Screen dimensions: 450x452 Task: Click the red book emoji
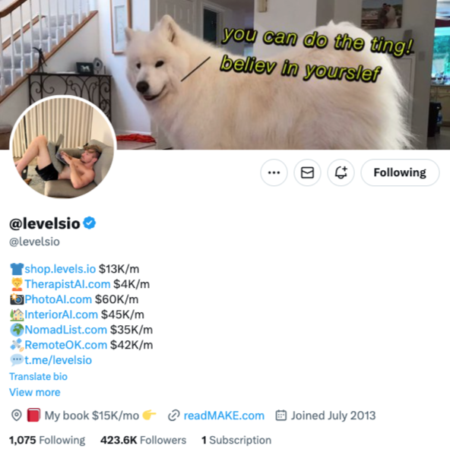pyautogui.click(x=33, y=415)
